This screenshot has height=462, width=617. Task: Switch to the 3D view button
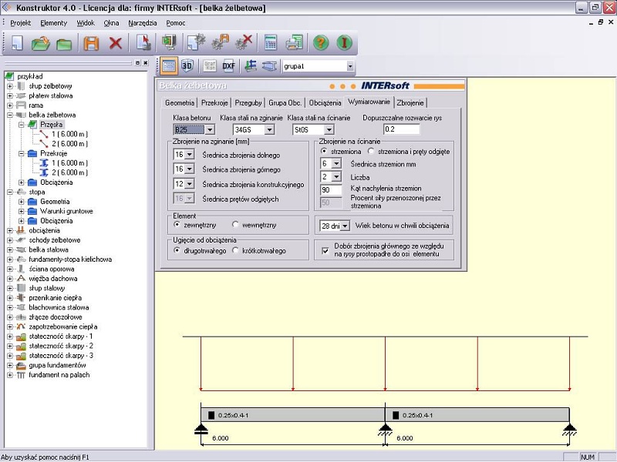tap(187, 66)
